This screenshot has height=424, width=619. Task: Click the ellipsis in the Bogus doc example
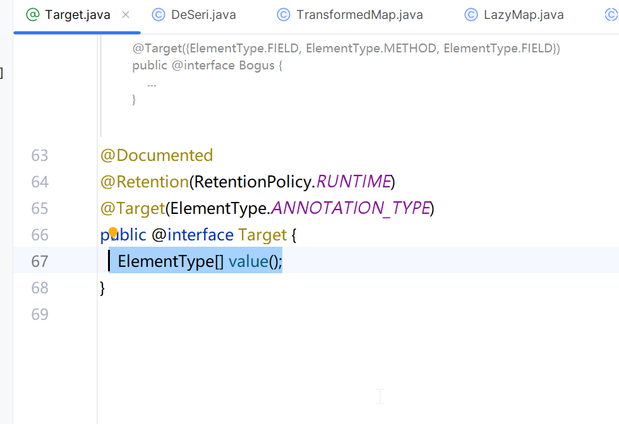click(152, 83)
